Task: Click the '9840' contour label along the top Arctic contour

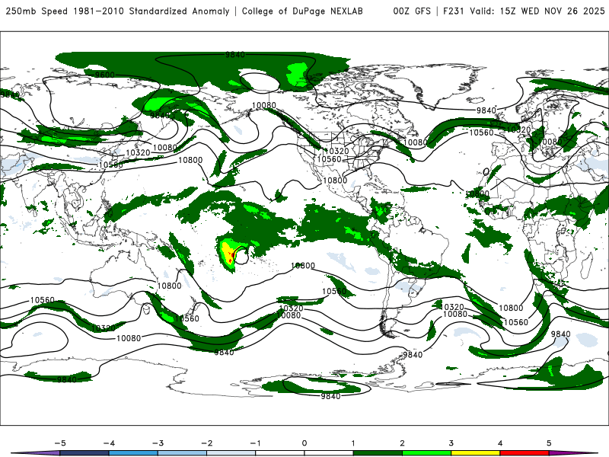Action: tap(235, 55)
